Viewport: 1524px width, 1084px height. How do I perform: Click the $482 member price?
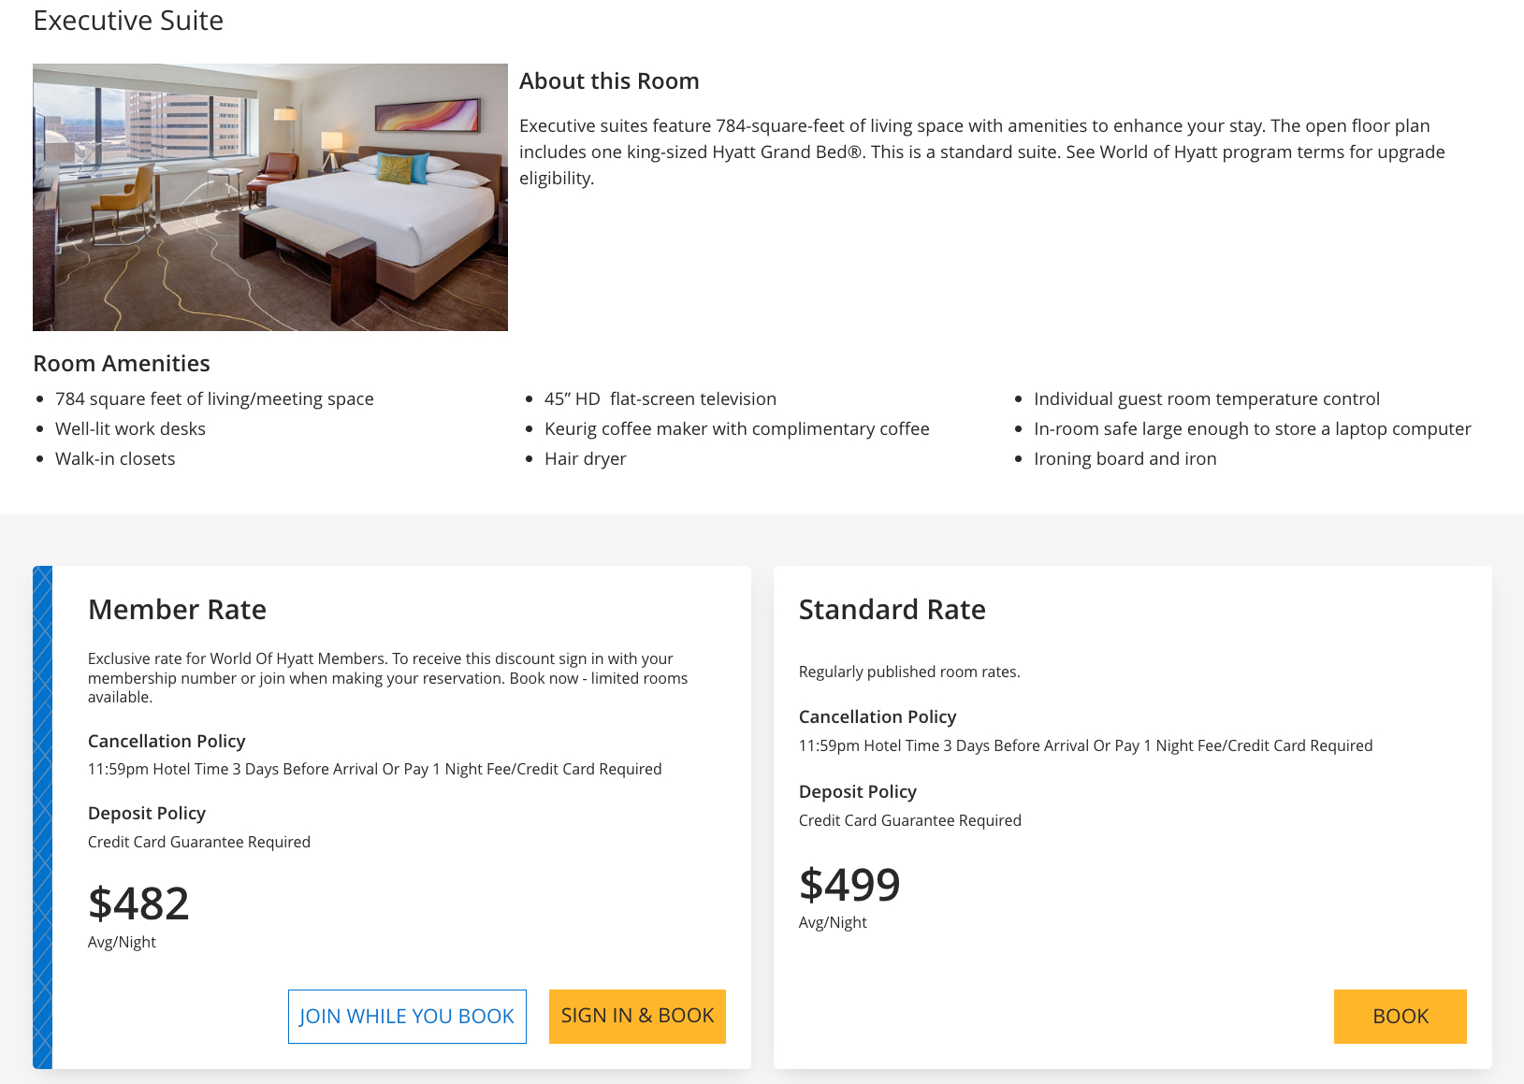point(138,903)
